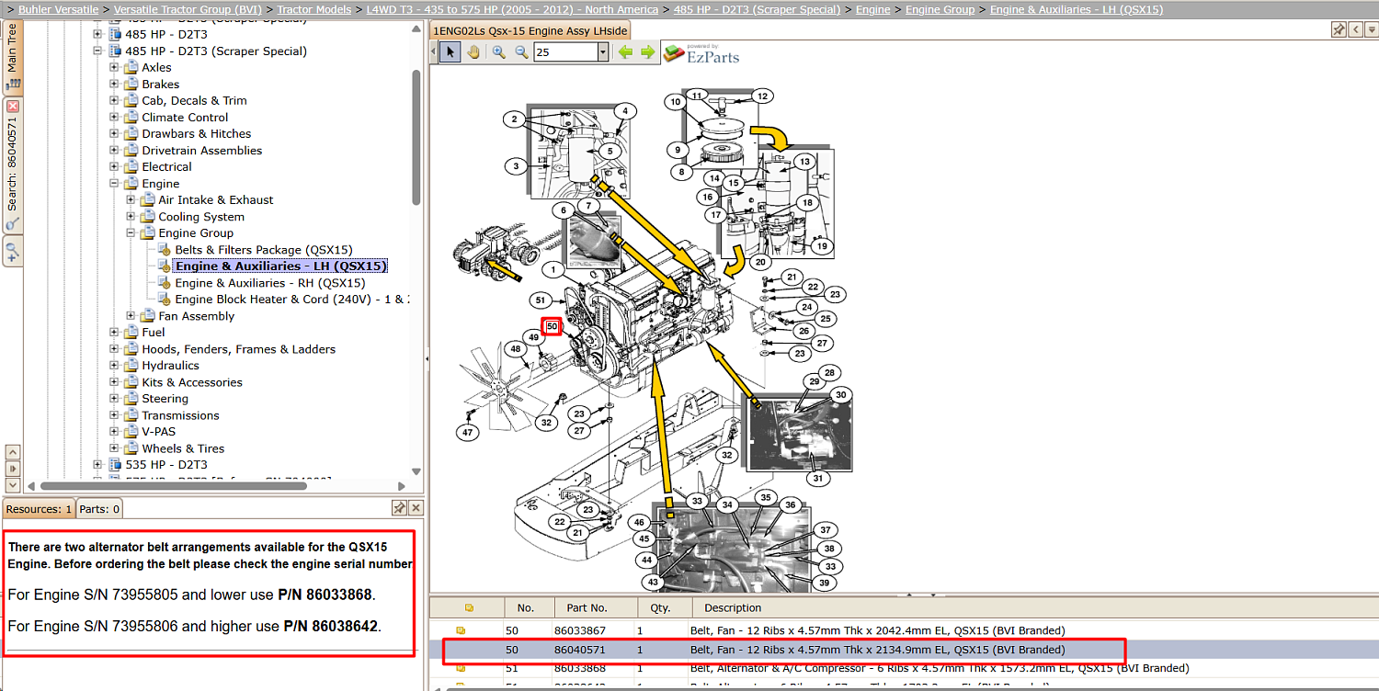Open 485 HP - D2T3 (Scraper Special) breadcrumb
Screen dimensions: 1379x691
pyautogui.click(x=757, y=9)
